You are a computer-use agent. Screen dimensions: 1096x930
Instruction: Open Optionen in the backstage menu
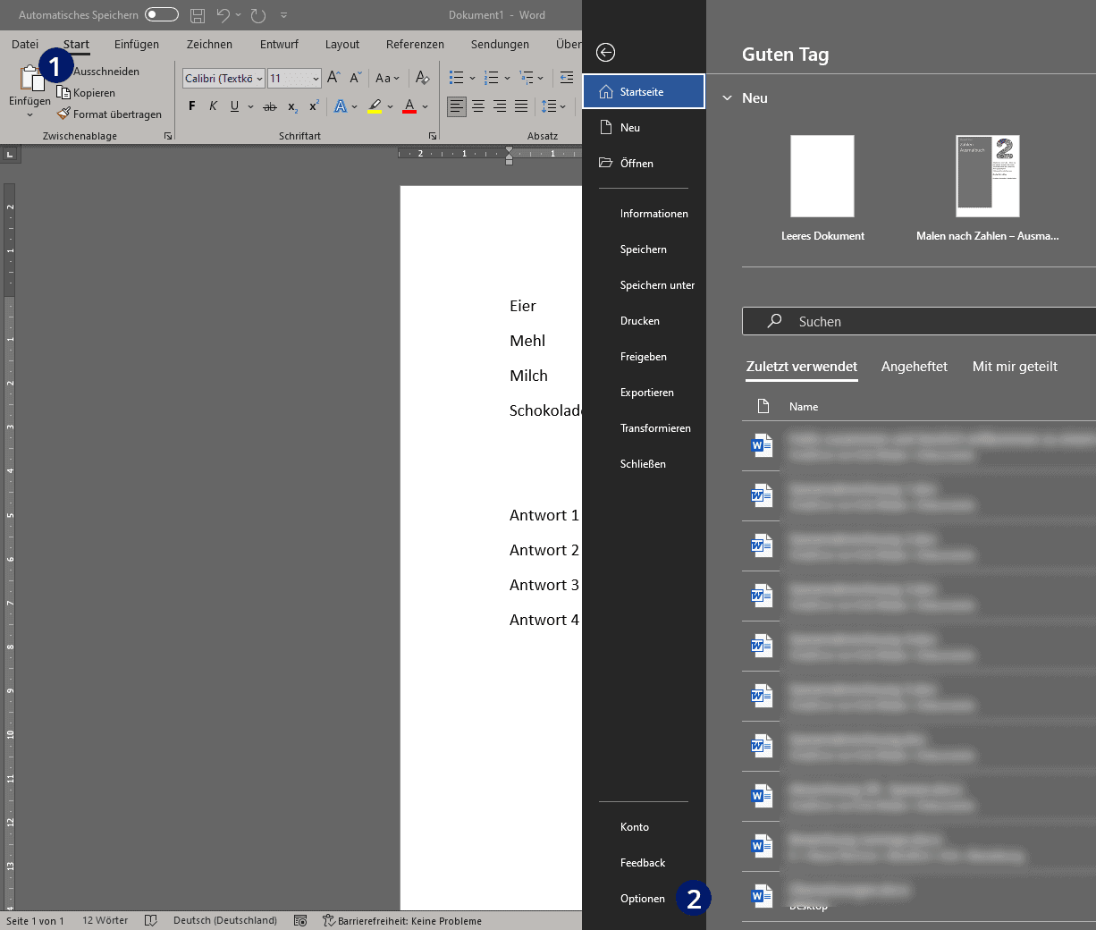[x=644, y=899]
